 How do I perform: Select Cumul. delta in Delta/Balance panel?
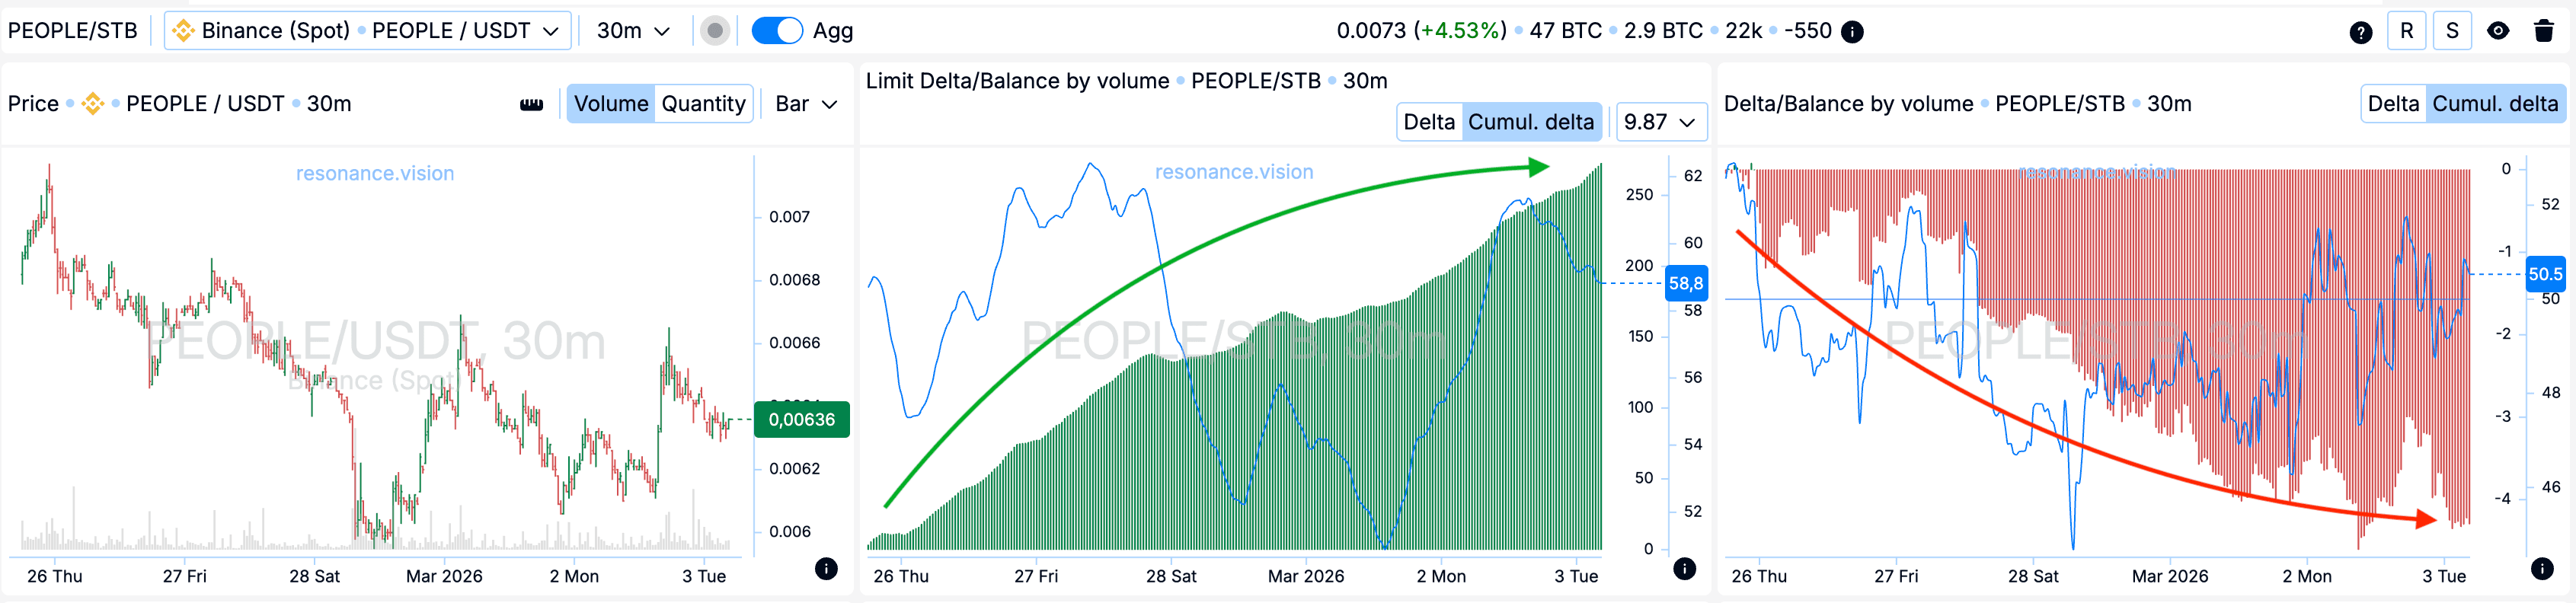(x=2494, y=104)
